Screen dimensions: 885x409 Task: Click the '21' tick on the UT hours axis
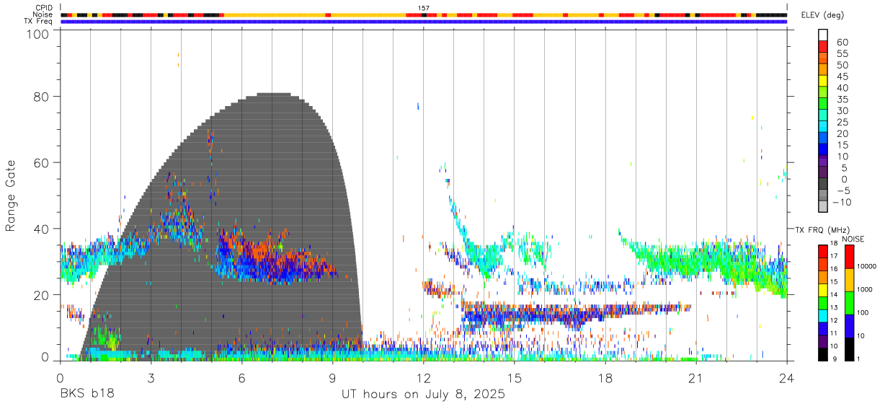[x=695, y=377]
